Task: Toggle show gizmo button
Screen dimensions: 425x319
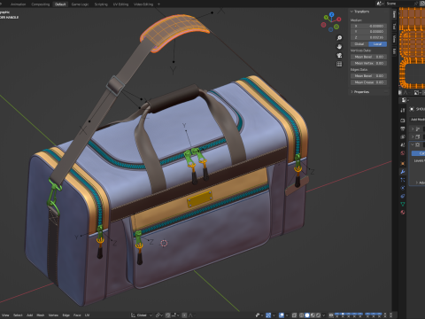Action: pos(268,315)
